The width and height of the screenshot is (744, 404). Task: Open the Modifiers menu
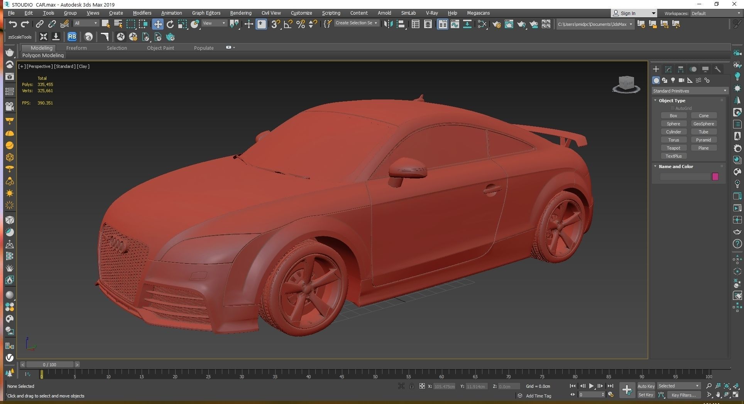click(142, 13)
